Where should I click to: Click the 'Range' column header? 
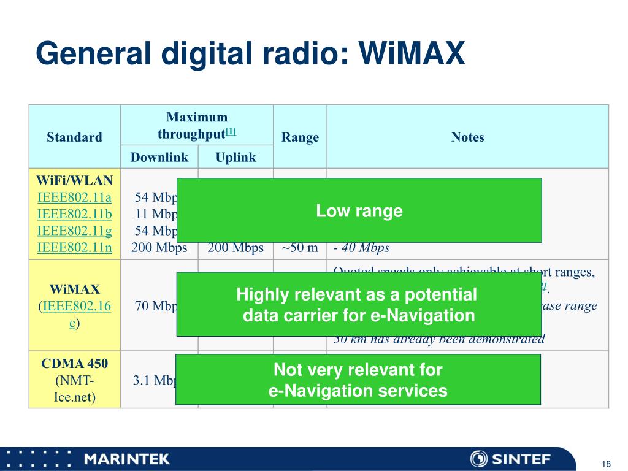[300, 137]
